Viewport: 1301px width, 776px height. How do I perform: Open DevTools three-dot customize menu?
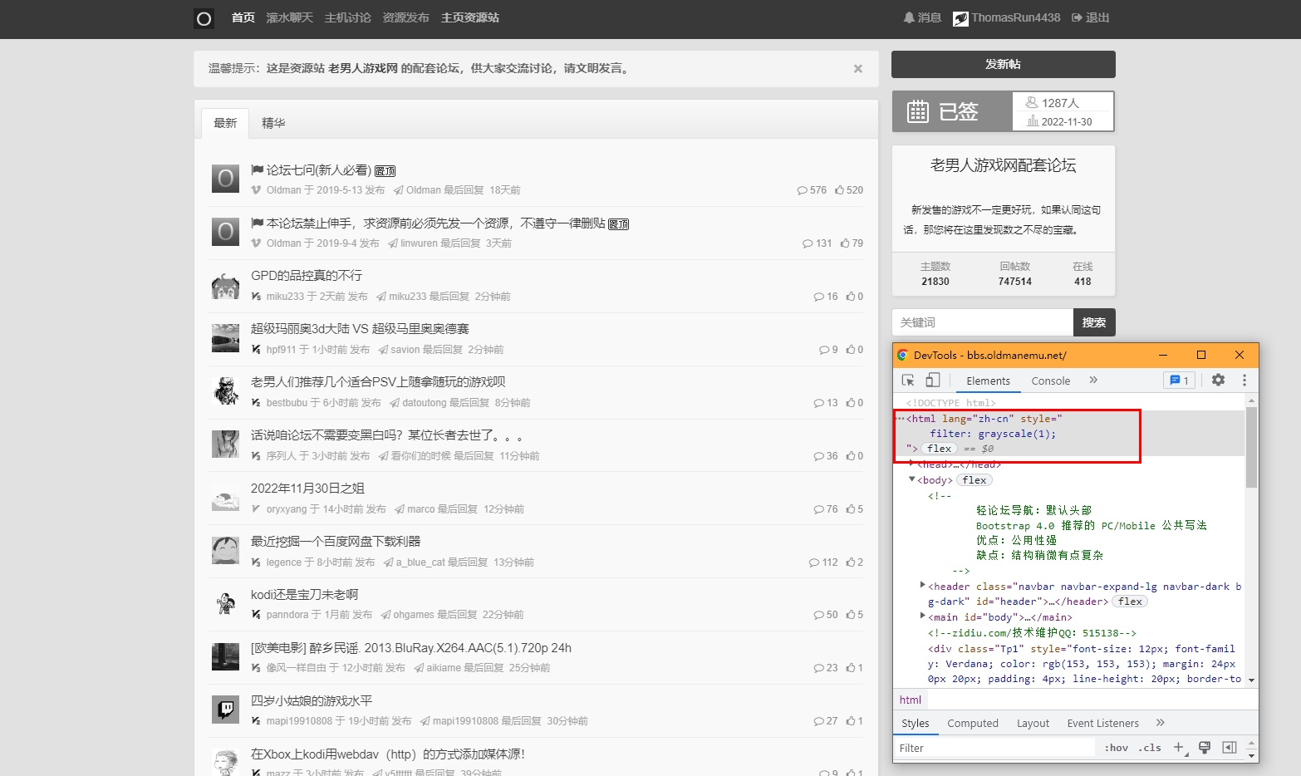tap(1245, 380)
